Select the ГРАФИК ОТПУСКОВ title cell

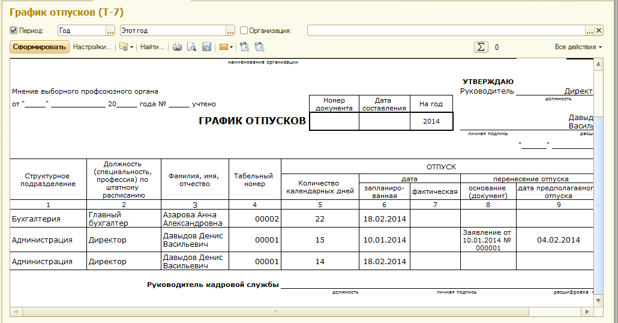pyautogui.click(x=252, y=121)
